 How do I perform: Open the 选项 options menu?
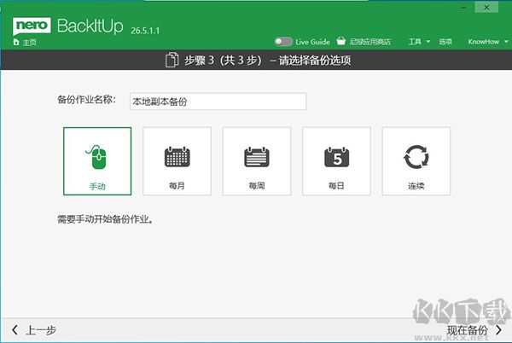[x=445, y=42]
